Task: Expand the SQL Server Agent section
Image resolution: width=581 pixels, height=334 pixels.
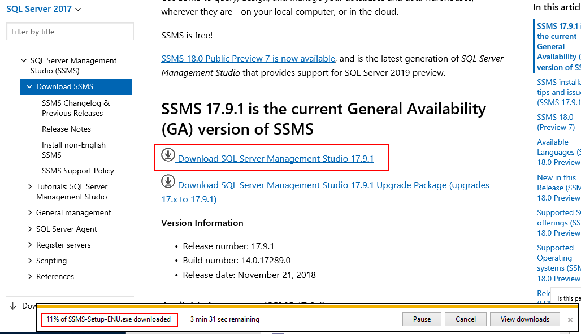Action: tap(30, 229)
